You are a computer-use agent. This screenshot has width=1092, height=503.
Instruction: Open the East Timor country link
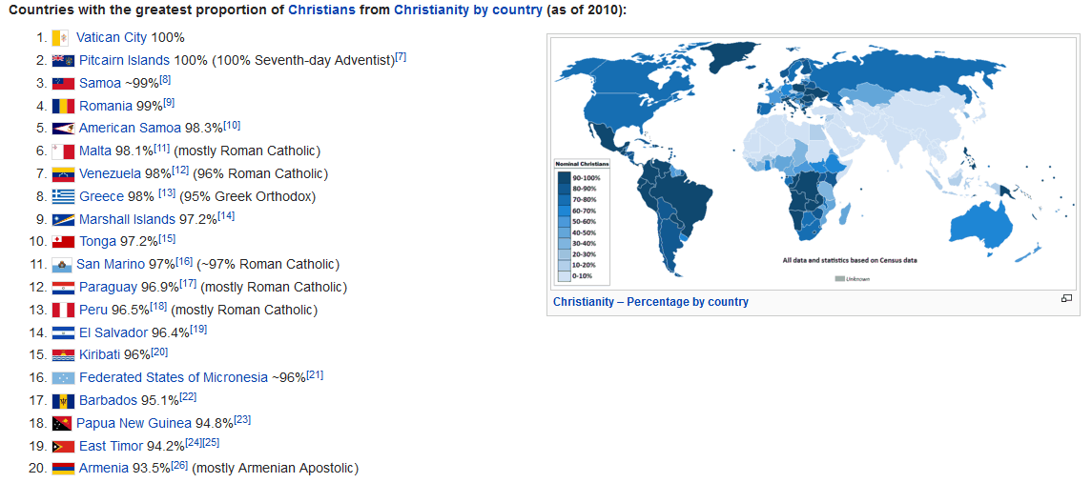(110, 446)
